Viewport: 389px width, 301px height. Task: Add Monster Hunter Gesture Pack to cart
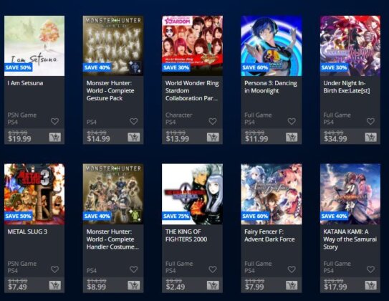134,137
